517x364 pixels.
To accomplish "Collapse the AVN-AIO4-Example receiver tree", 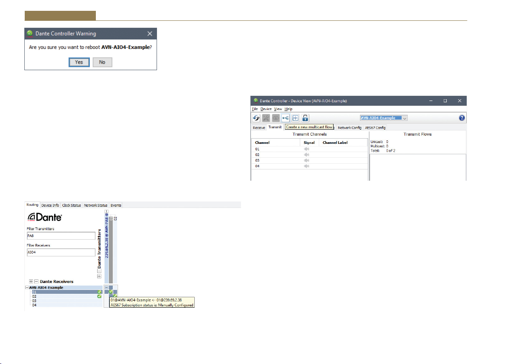I will (x=27, y=288).
